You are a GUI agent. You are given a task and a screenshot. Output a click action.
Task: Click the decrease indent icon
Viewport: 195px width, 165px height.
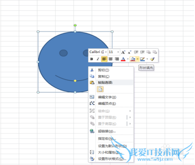coord(136,52)
